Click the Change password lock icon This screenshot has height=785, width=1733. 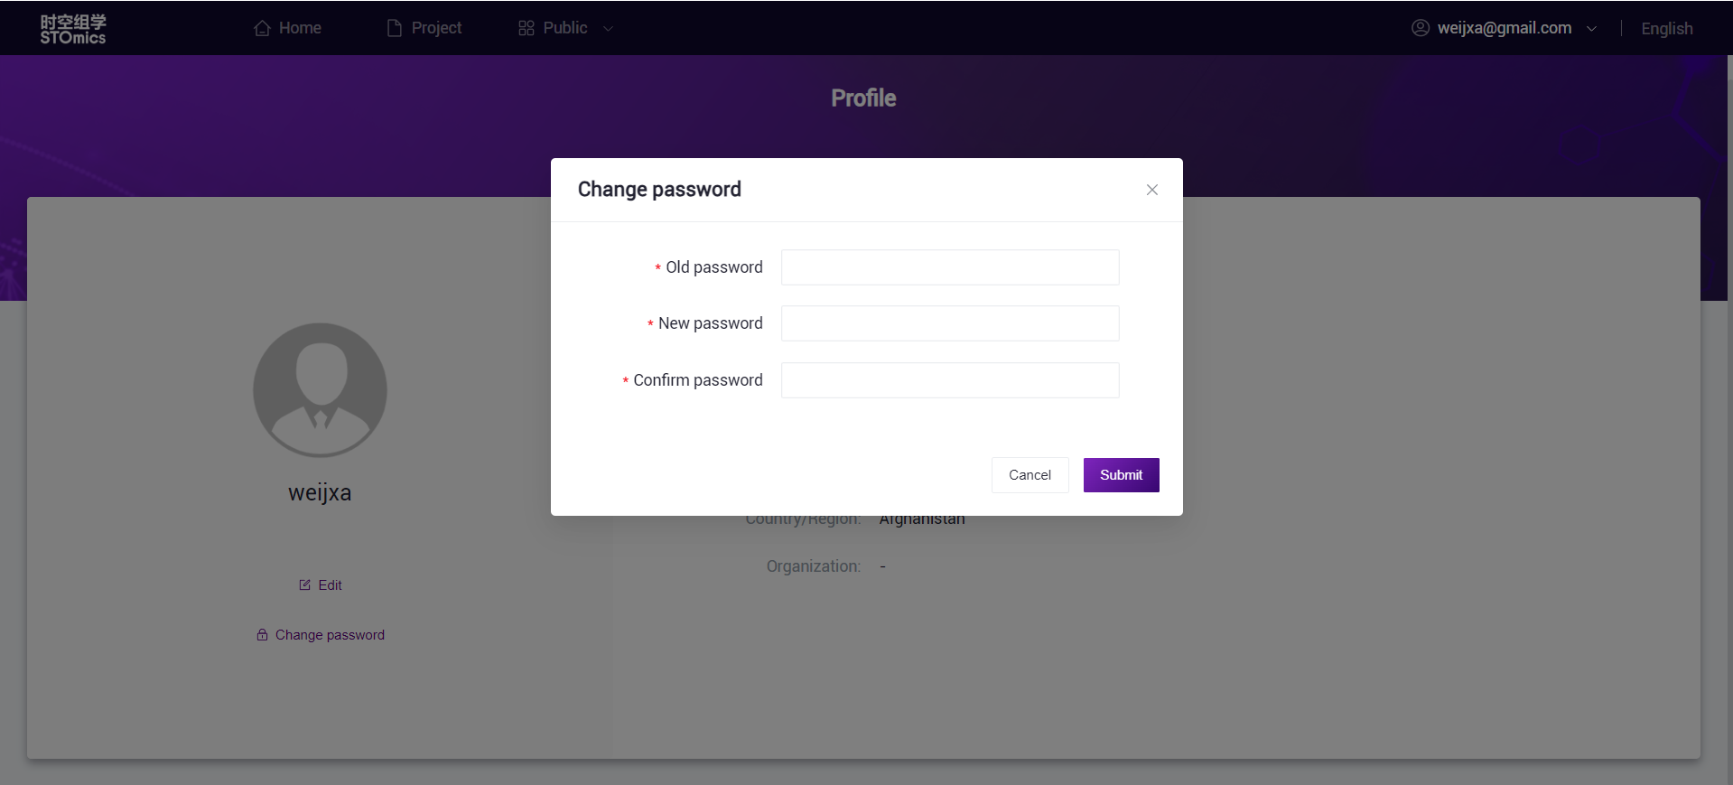click(x=262, y=635)
